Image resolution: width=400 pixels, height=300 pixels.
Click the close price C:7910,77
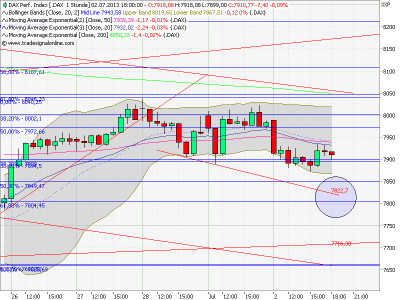pyautogui.click(x=241, y=5)
